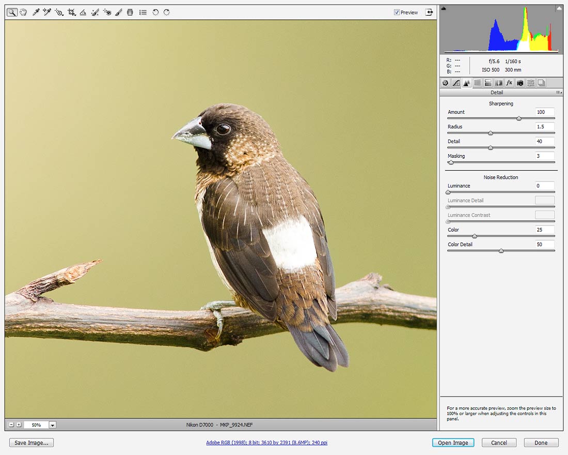The height and width of the screenshot is (455, 568).
Task: Choose the Red Eye Removal tool
Action: click(x=107, y=12)
